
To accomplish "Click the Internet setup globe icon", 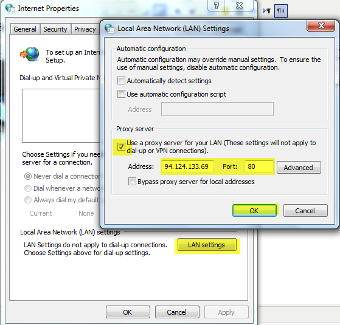I will 30,54.
